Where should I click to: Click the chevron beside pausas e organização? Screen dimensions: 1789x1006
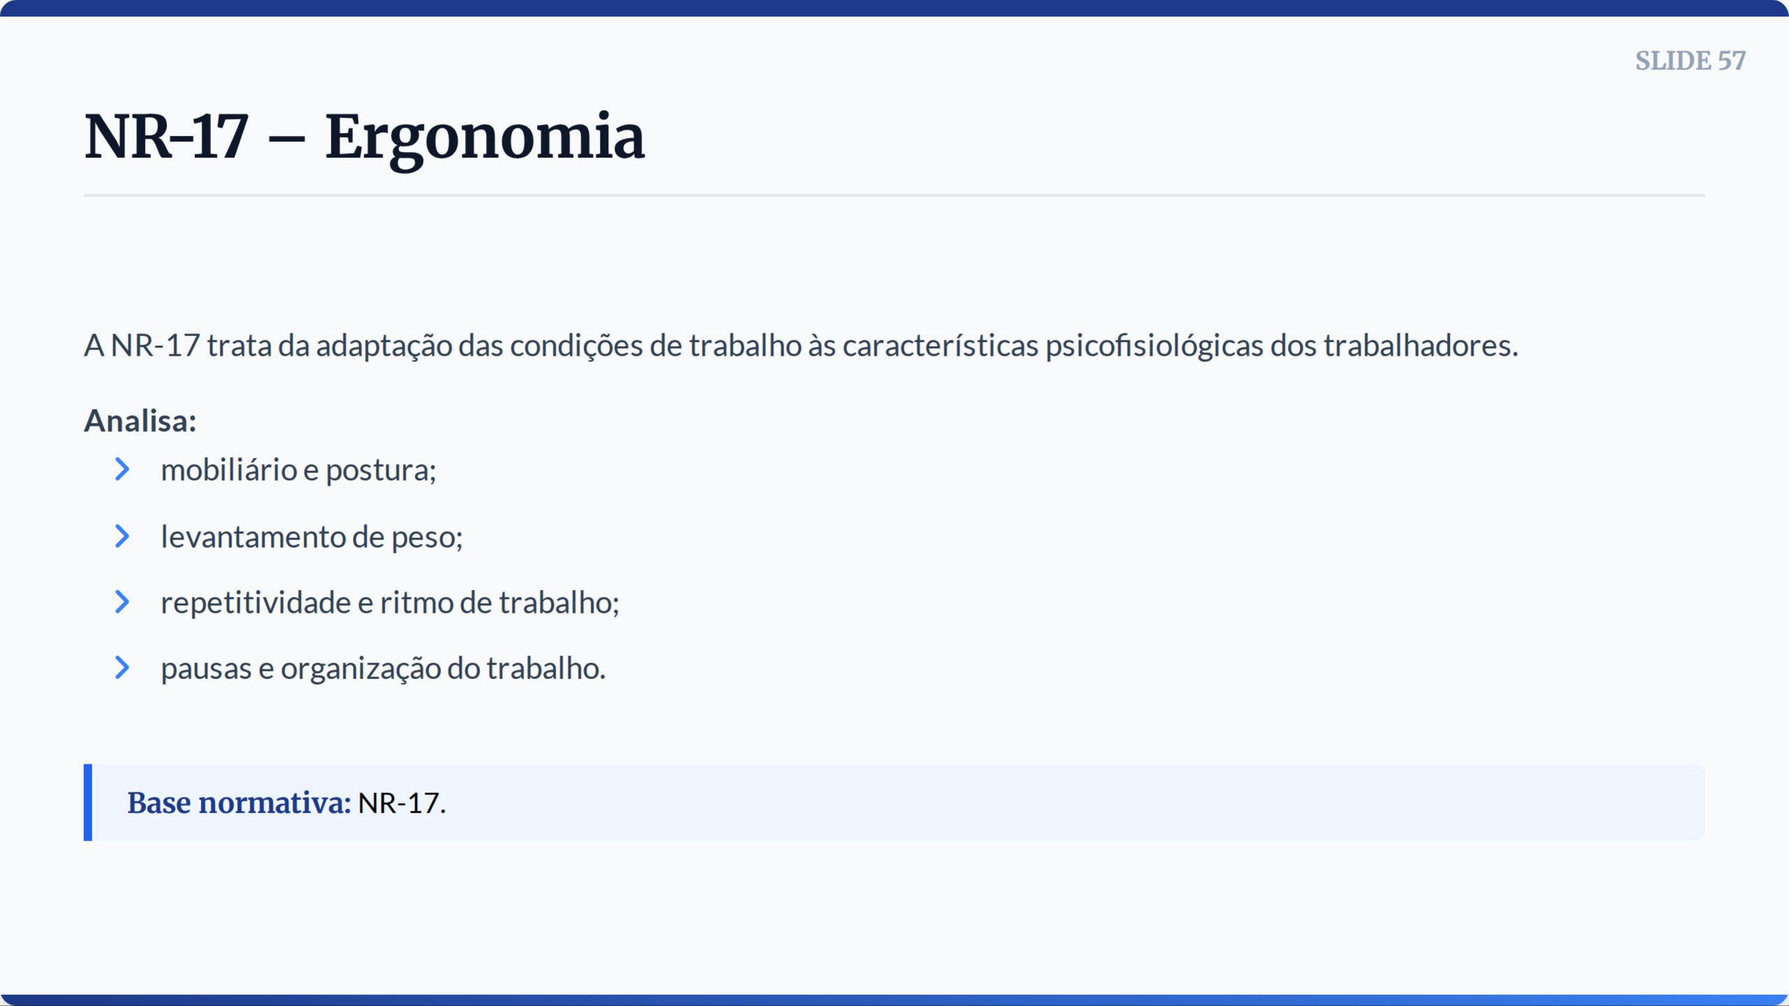(122, 668)
